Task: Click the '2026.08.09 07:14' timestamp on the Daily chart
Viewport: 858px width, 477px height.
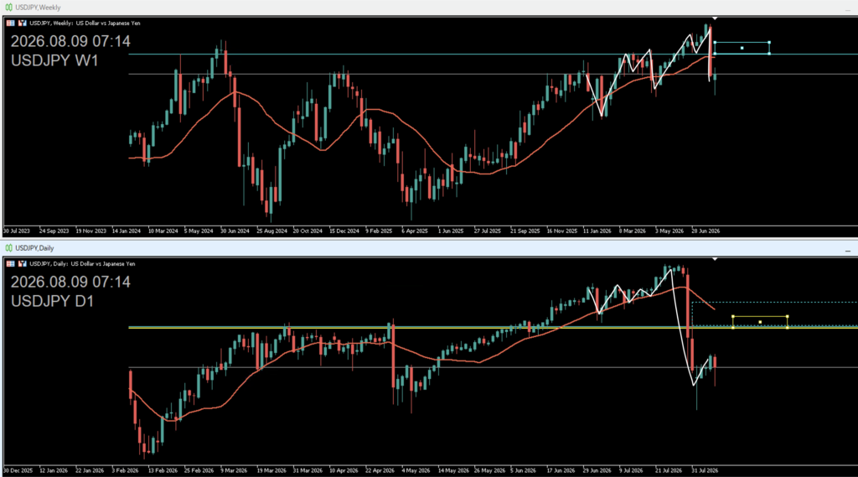Action: coord(70,282)
